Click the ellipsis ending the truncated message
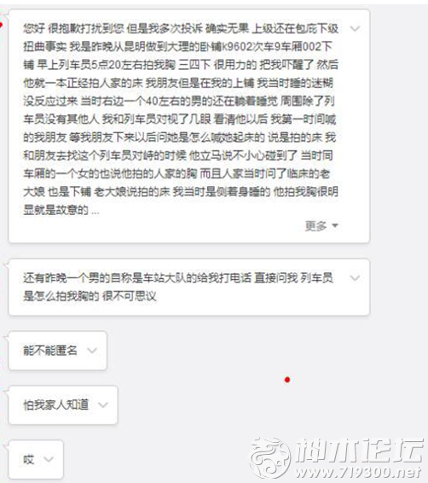428x483 pixels. click(95, 212)
